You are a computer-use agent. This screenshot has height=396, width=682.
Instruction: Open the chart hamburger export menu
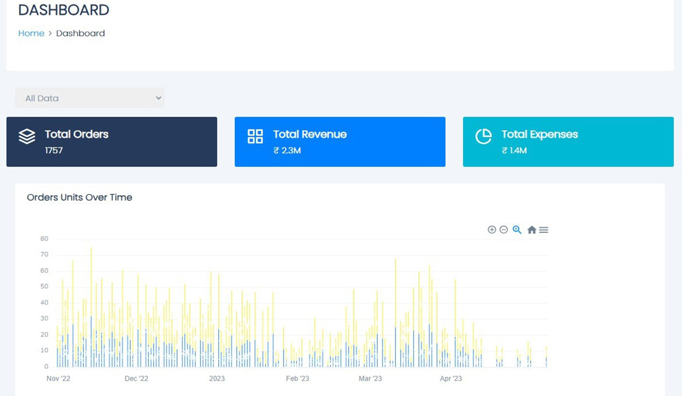543,230
